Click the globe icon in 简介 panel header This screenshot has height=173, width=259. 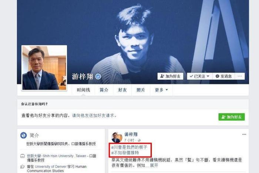click(x=24, y=135)
